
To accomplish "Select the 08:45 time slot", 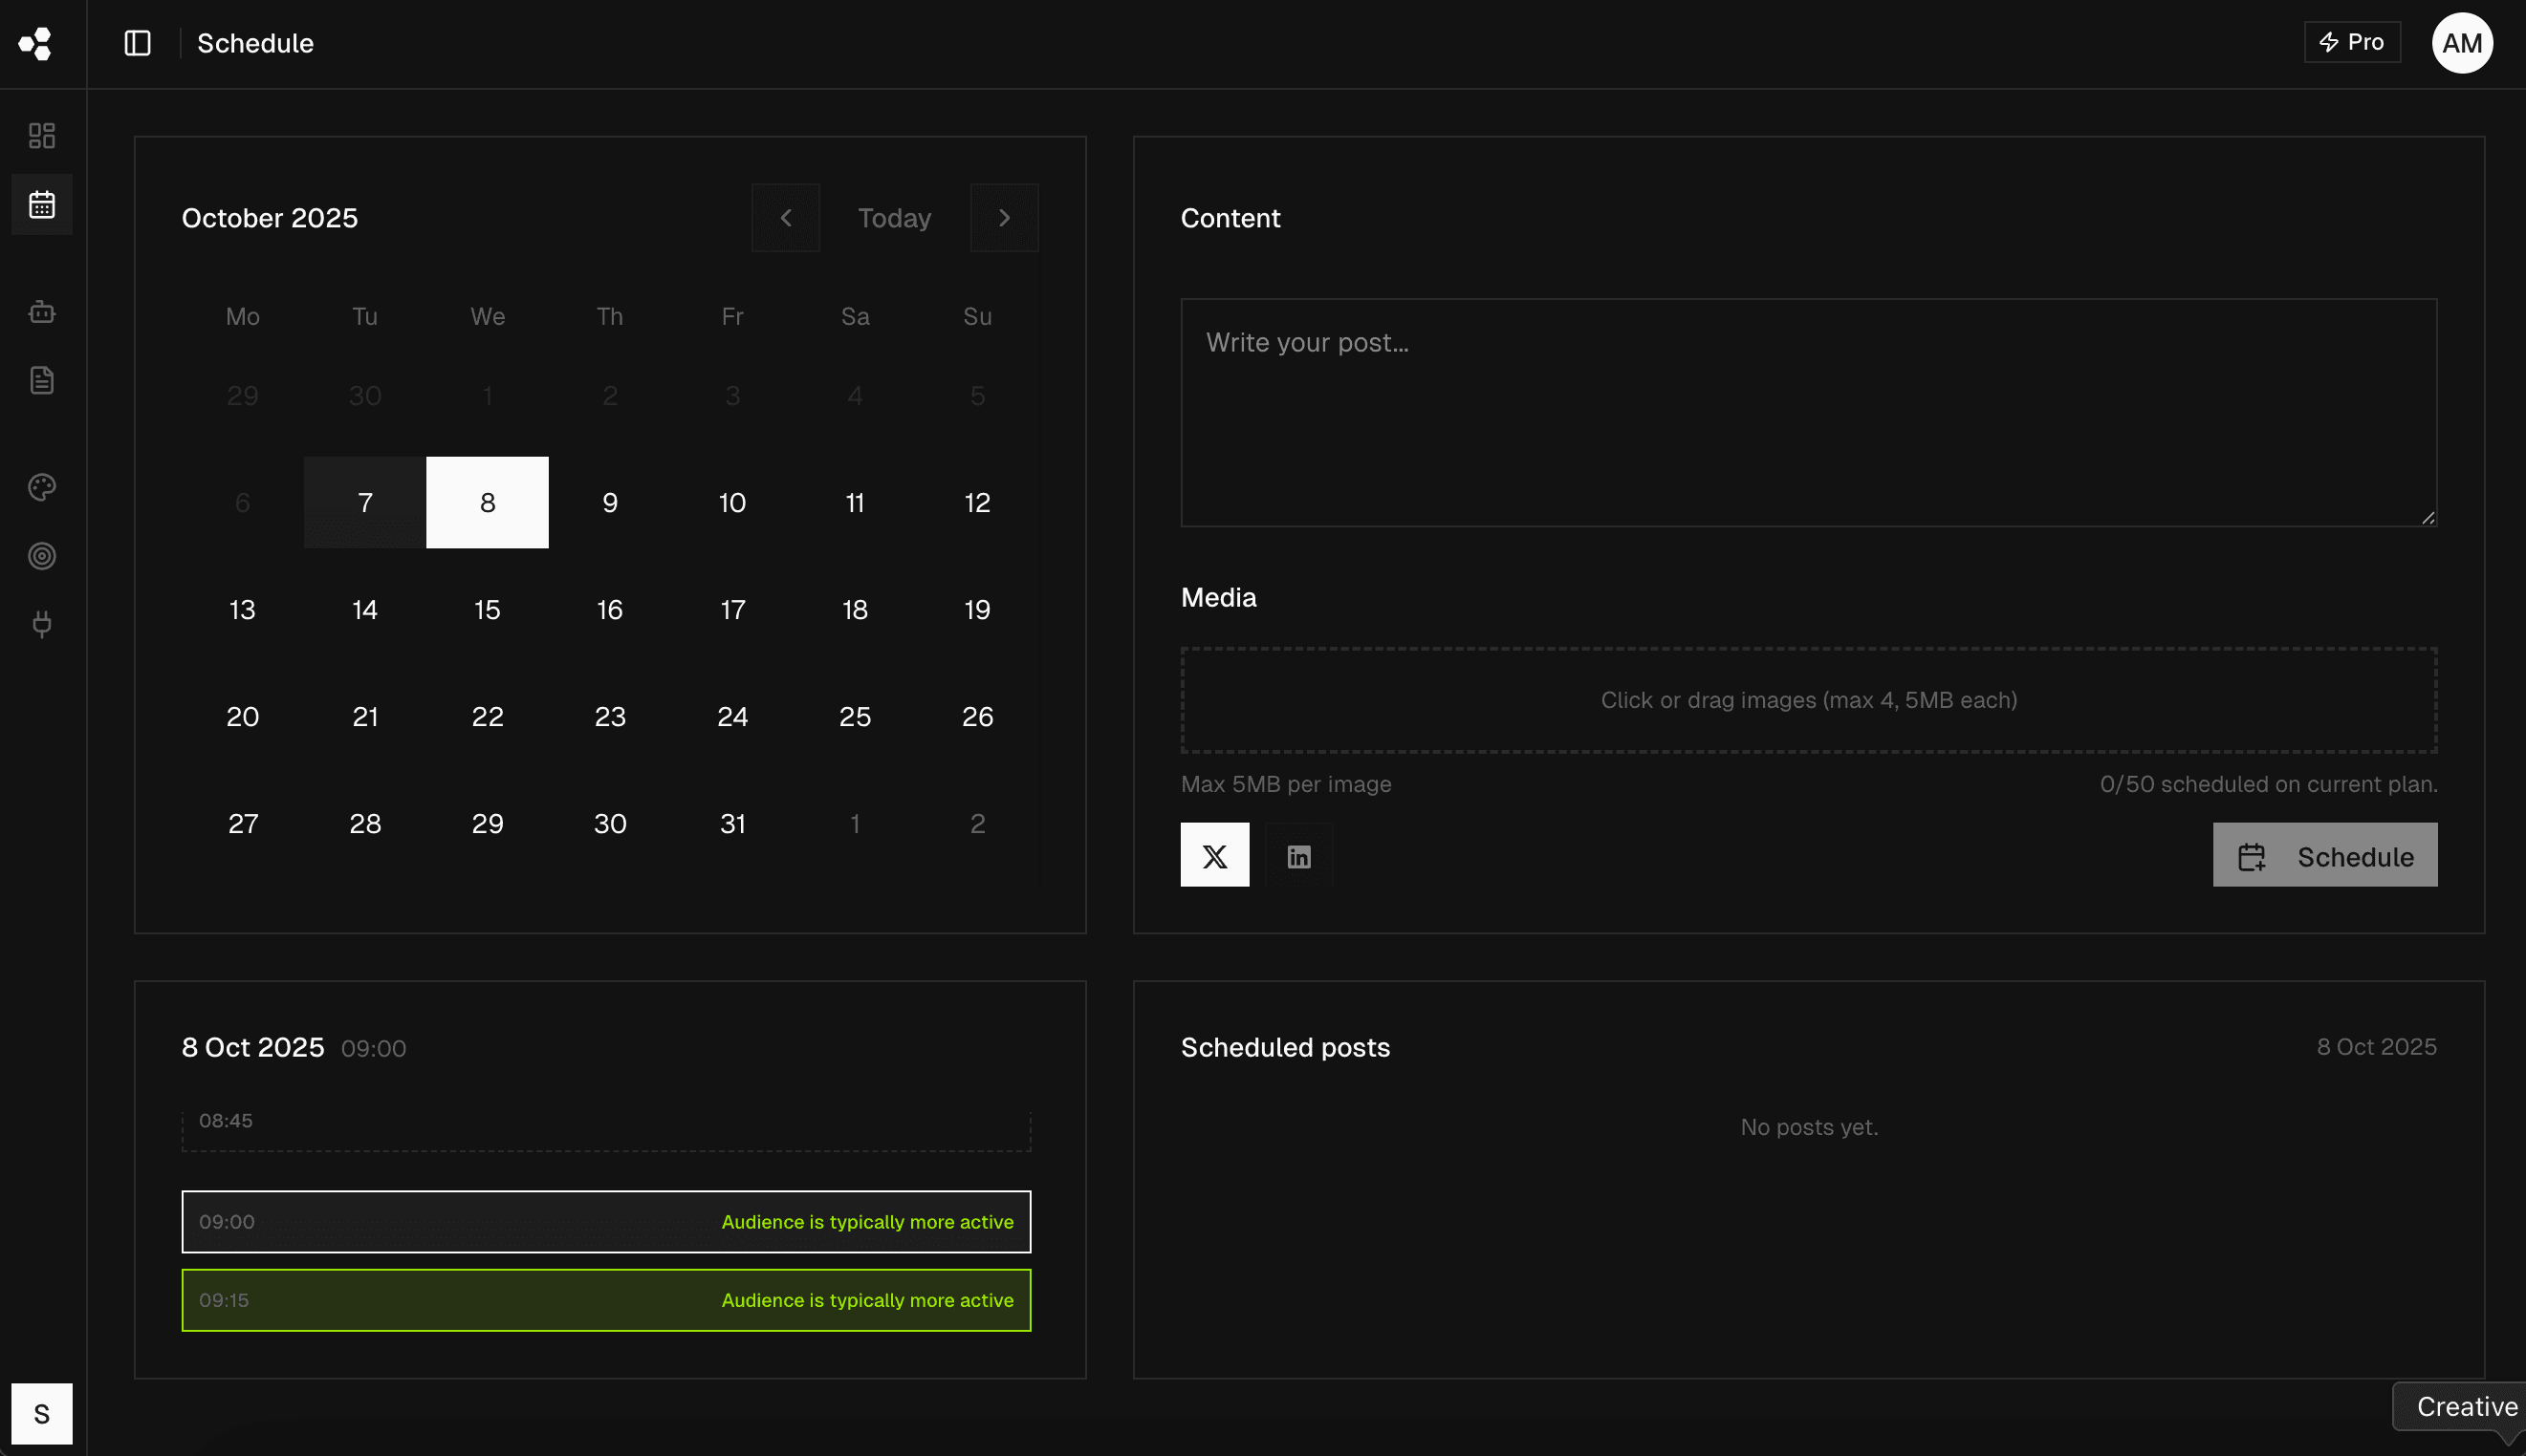I will 605,1130.
